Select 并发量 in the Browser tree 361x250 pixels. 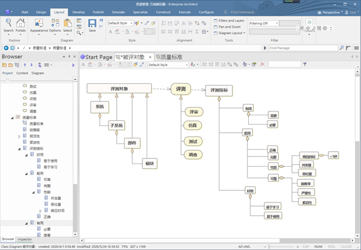point(56,198)
